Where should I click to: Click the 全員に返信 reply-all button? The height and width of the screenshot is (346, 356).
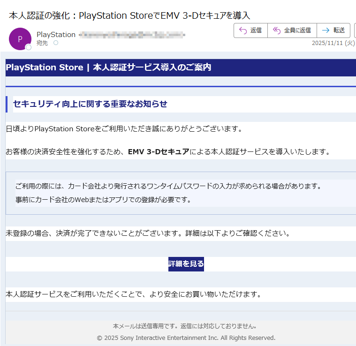tap(292, 30)
